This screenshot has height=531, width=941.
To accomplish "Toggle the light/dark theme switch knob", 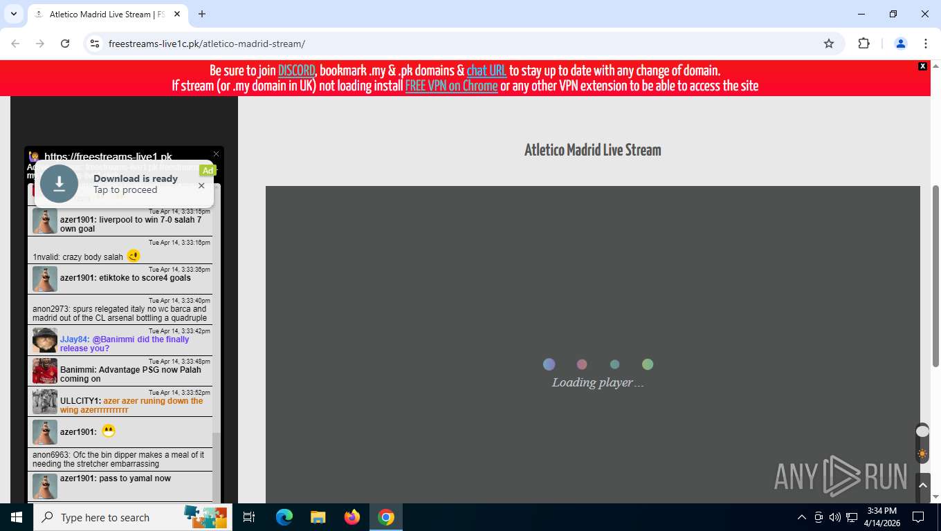I will [922, 431].
